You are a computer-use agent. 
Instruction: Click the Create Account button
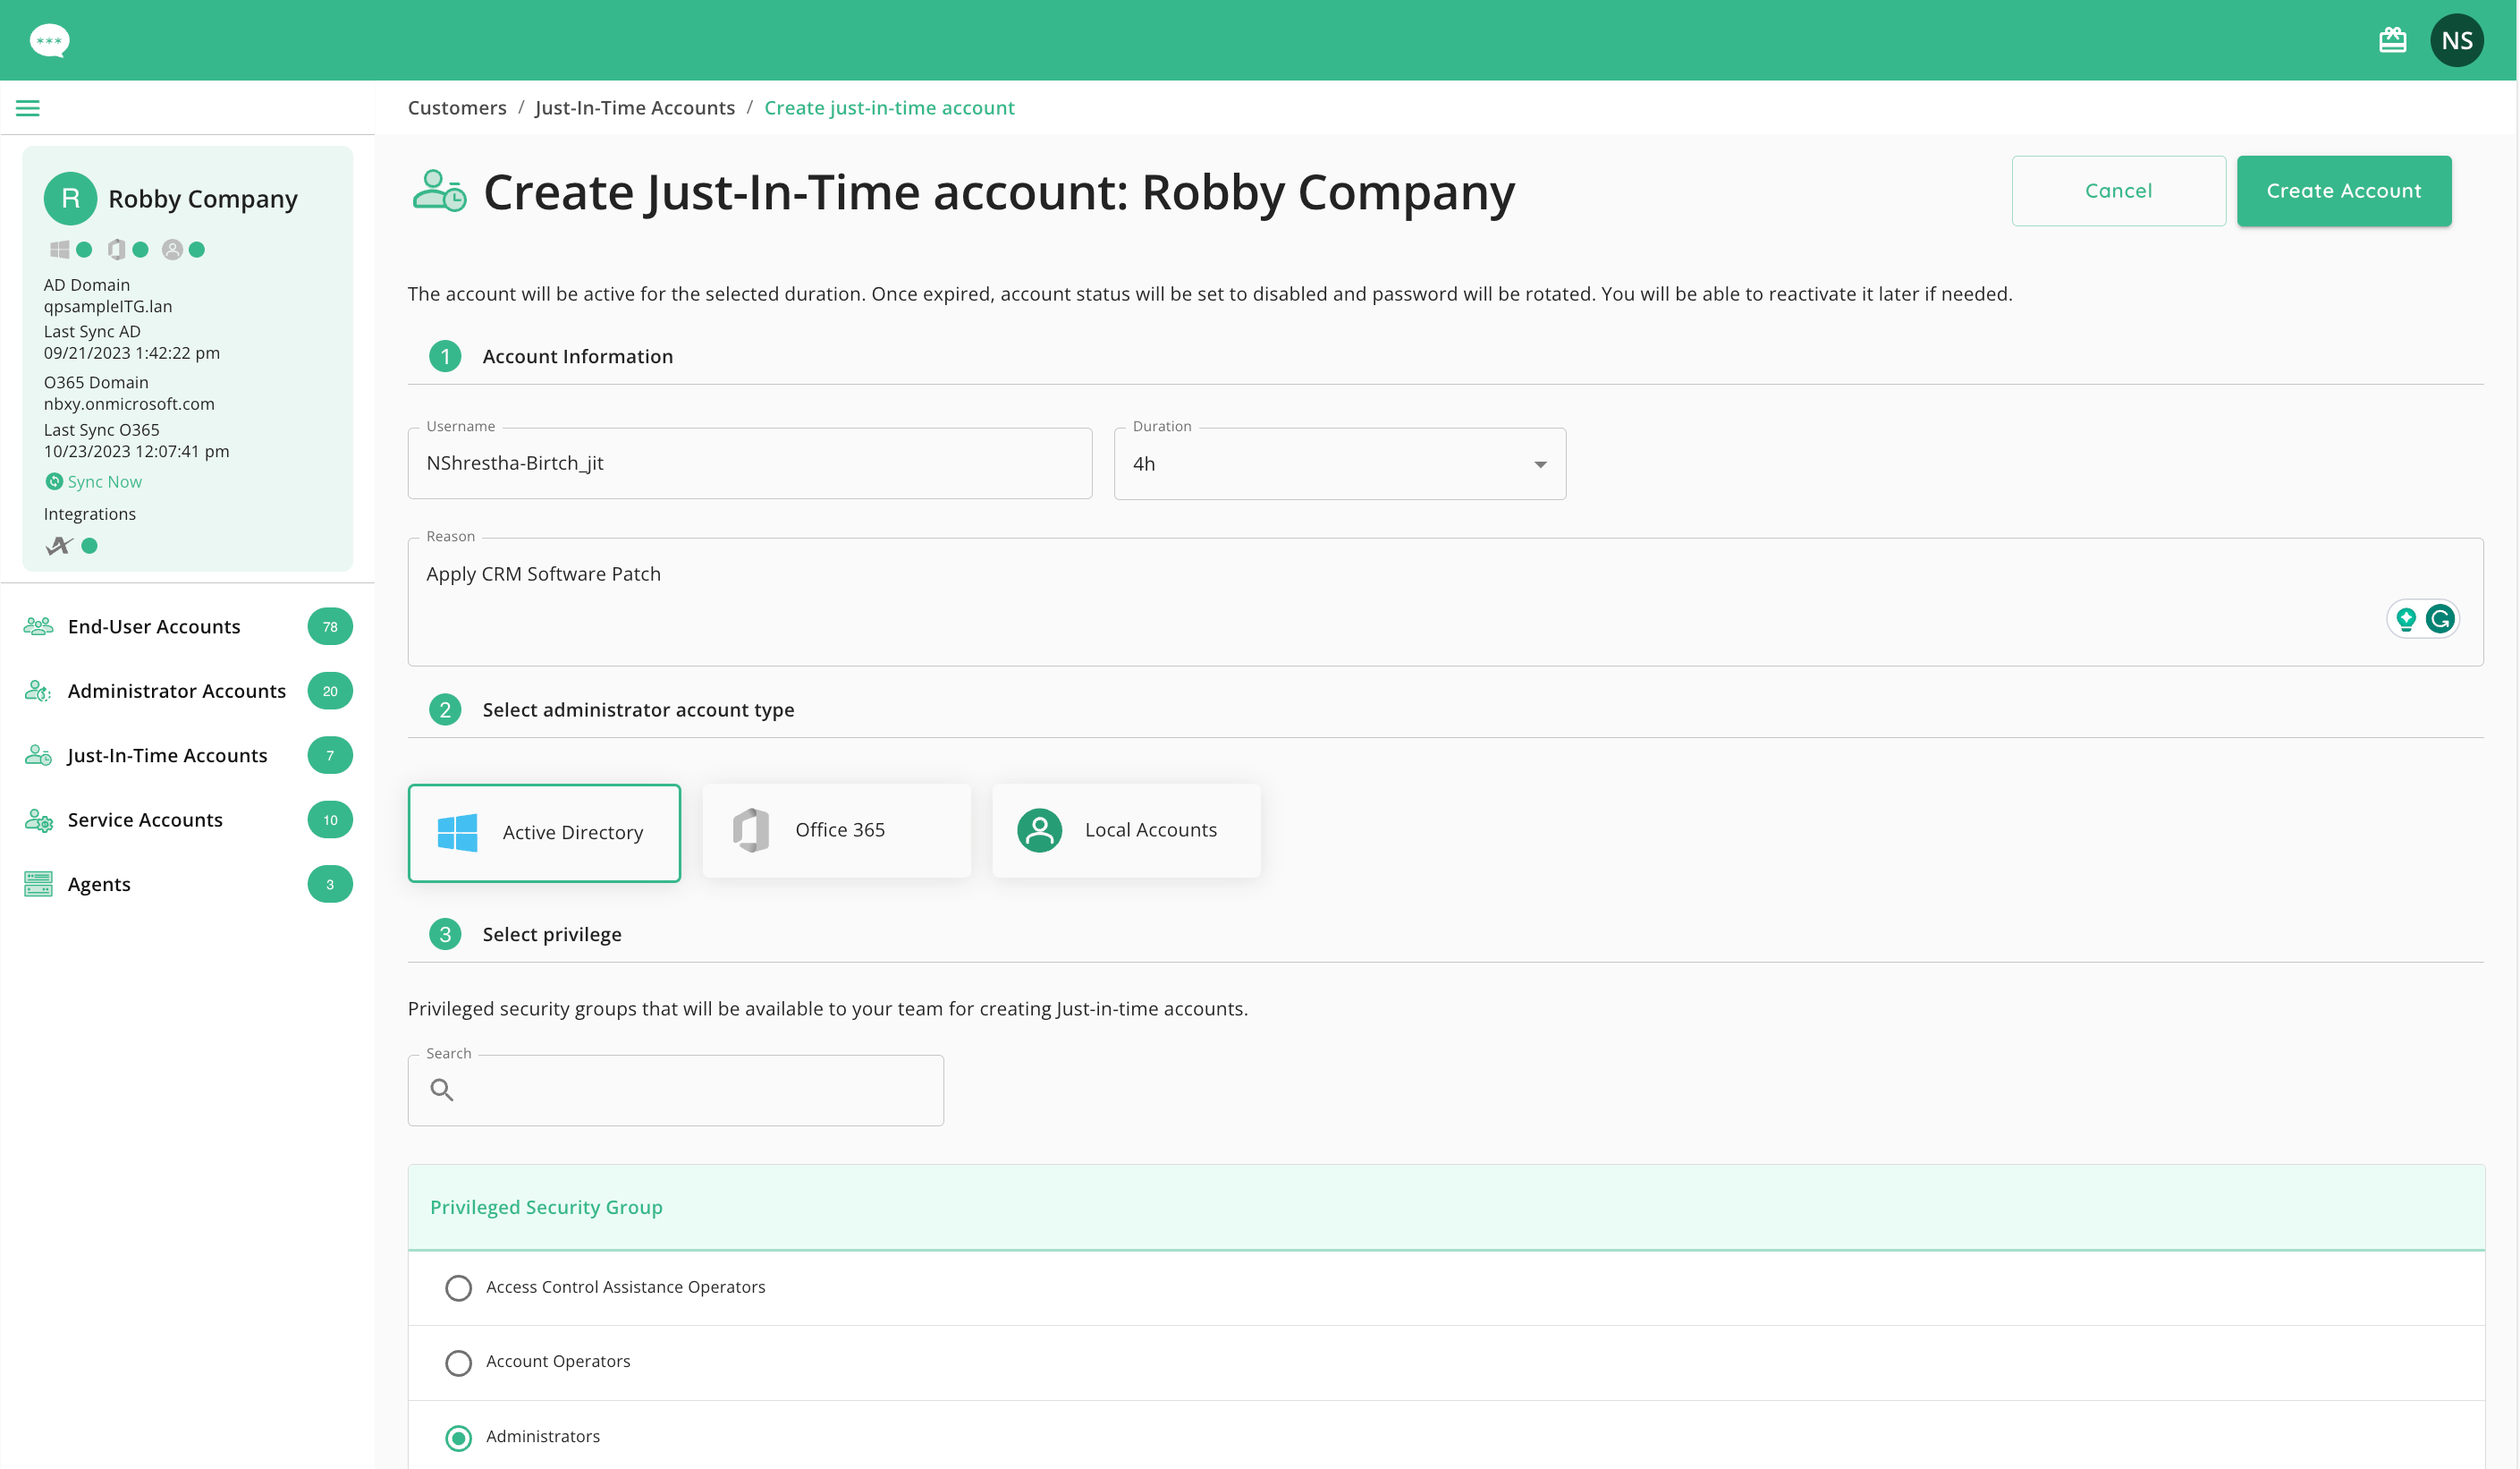pos(2343,191)
